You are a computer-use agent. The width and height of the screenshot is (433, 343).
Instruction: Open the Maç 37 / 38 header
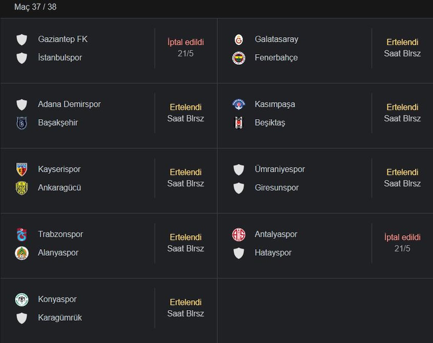(35, 7)
